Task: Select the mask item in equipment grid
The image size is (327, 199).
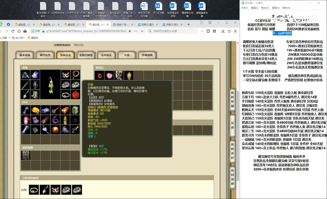Action: [x=66, y=75]
